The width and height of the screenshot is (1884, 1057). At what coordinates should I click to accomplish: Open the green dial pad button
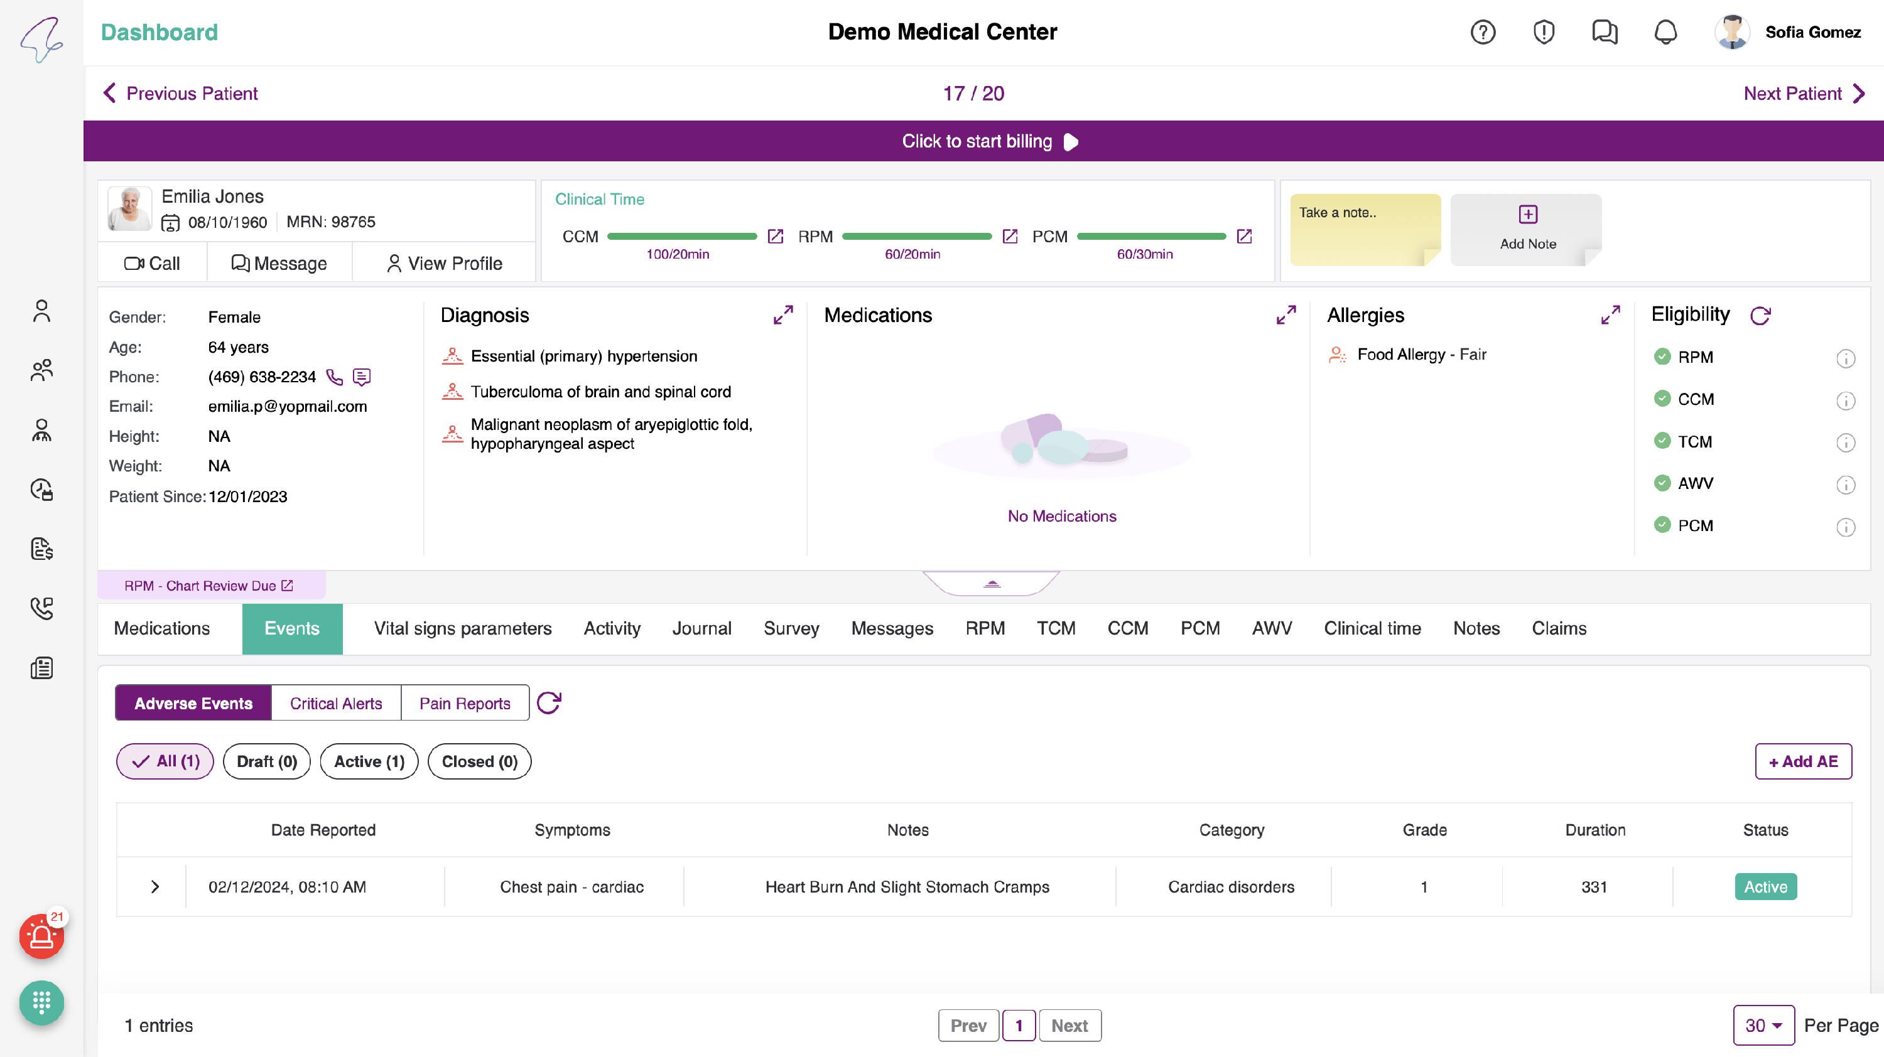coord(41,1002)
